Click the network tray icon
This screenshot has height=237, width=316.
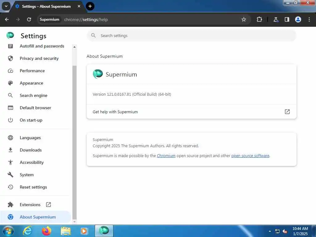pos(277,231)
